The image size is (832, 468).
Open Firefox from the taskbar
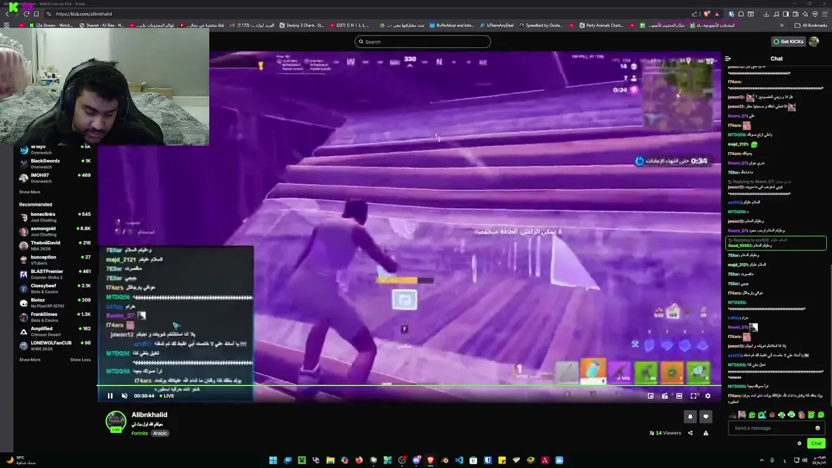[x=359, y=460]
